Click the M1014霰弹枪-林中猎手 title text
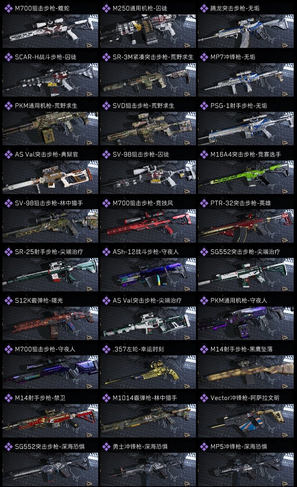The height and width of the screenshot is (487, 297). click(145, 398)
